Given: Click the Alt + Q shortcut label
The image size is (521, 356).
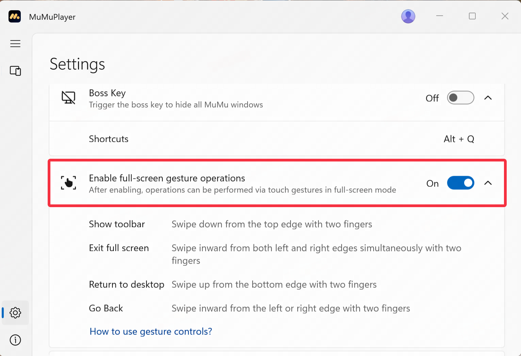Looking at the screenshot, I should pyautogui.click(x=459, y=139).
